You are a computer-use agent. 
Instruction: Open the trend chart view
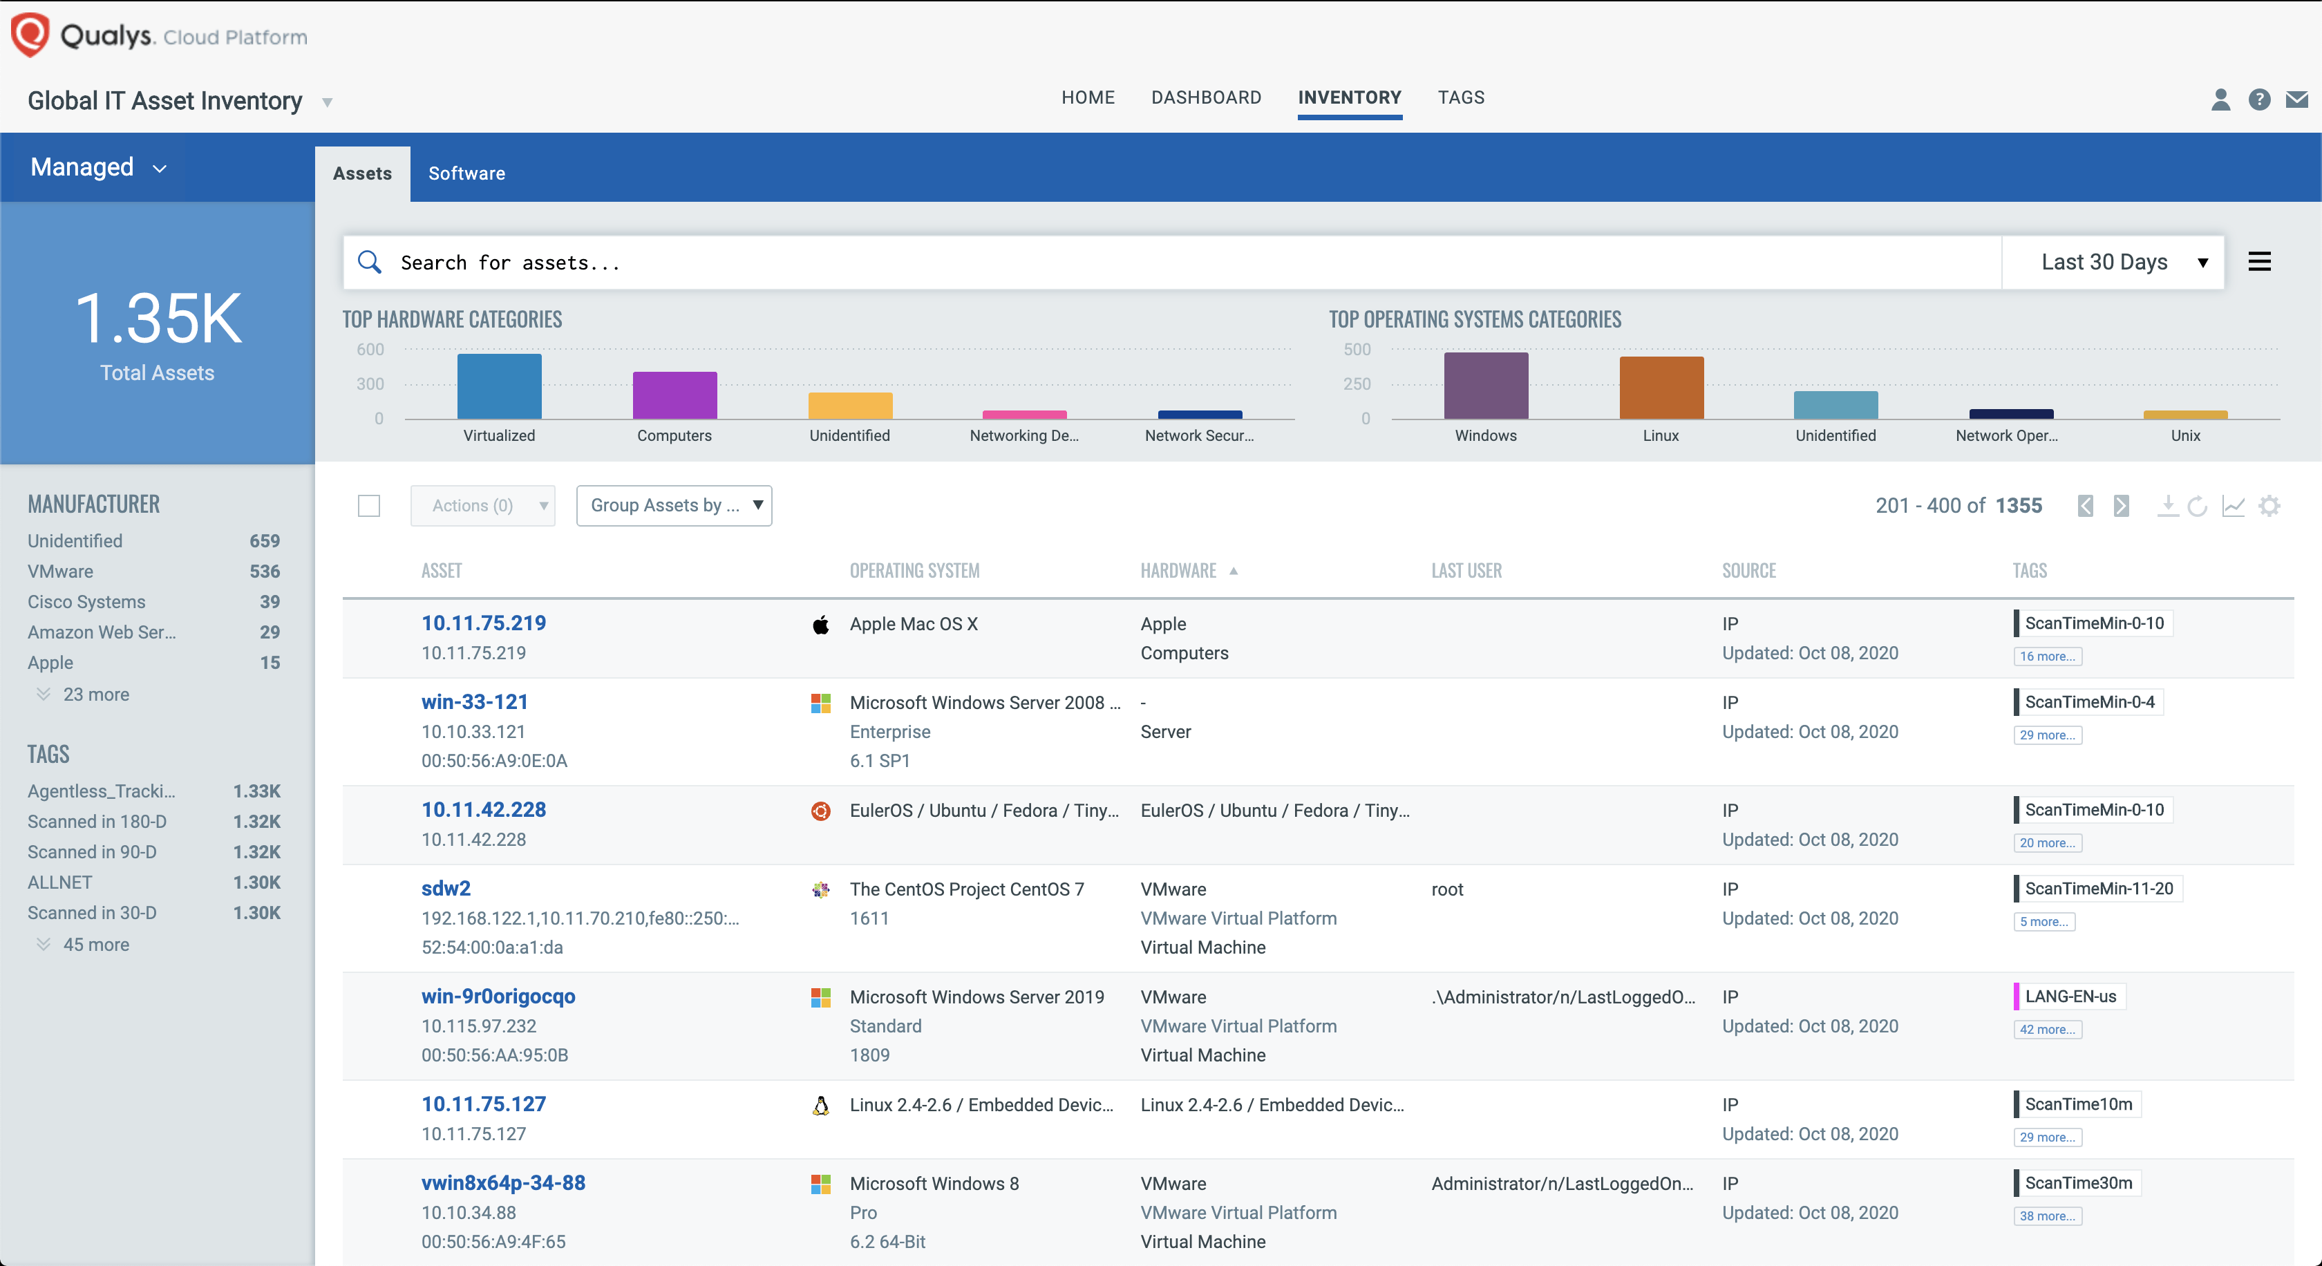point(2234,505)
